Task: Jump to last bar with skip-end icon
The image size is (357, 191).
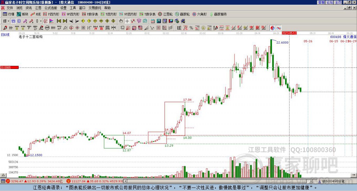Action: pos(65,21)
